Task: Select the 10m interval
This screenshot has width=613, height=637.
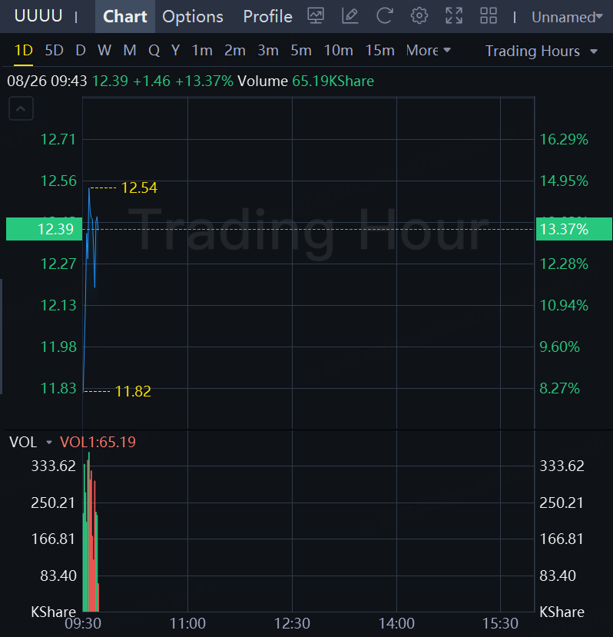Action: (x=339, y=51)
